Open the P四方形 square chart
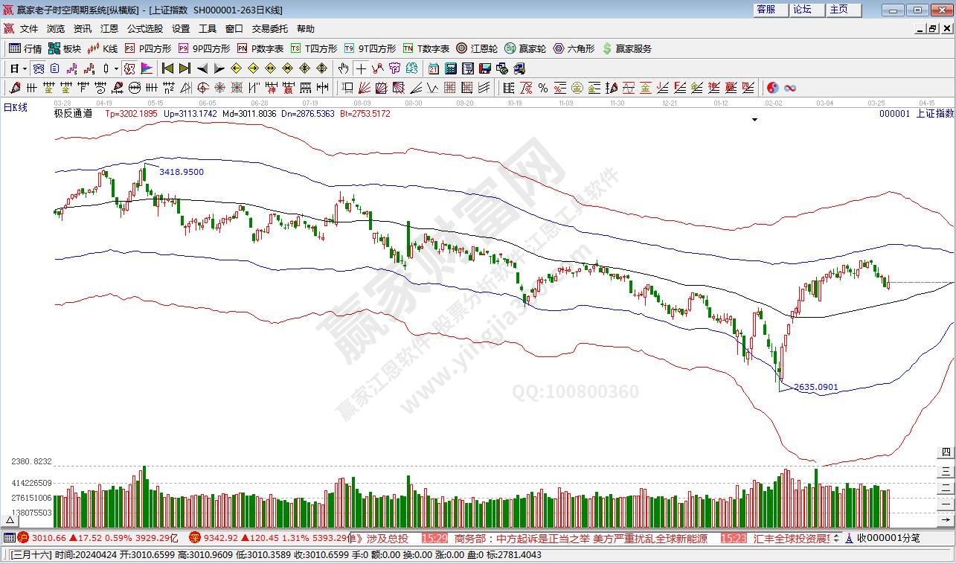956x564 pixels. click(148, 48)
